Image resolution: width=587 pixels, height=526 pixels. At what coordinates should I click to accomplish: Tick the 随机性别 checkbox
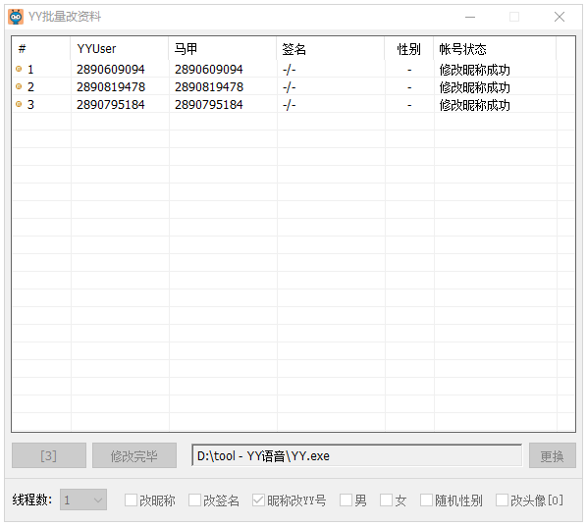(x=426, y=500)
